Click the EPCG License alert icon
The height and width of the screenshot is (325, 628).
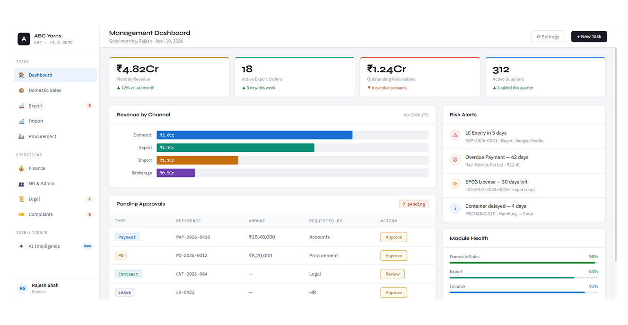click(455, 184)
